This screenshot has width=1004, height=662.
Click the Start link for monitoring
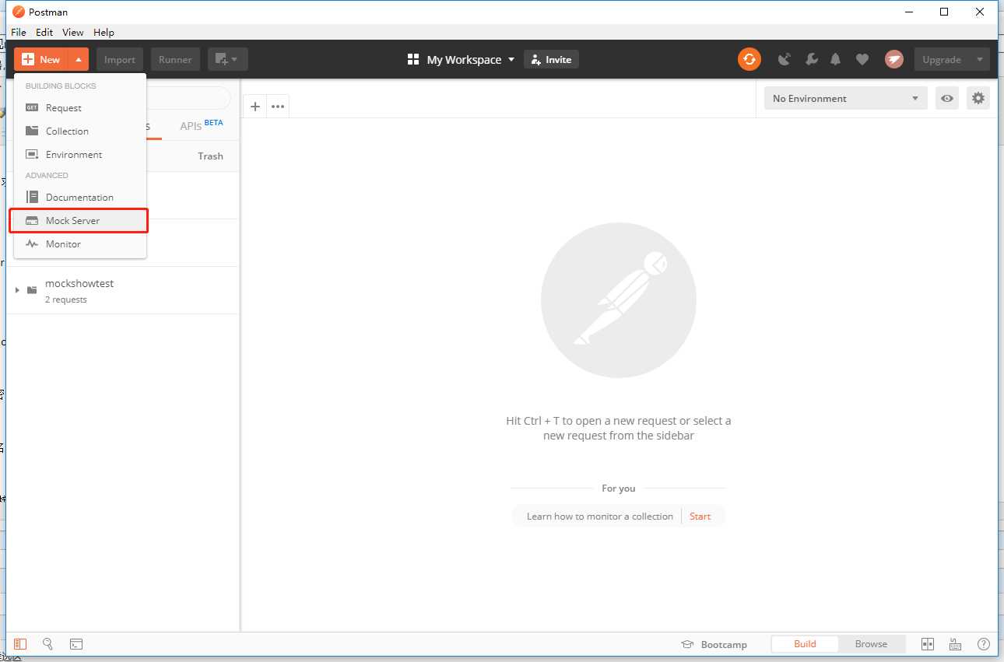(700, 516)
